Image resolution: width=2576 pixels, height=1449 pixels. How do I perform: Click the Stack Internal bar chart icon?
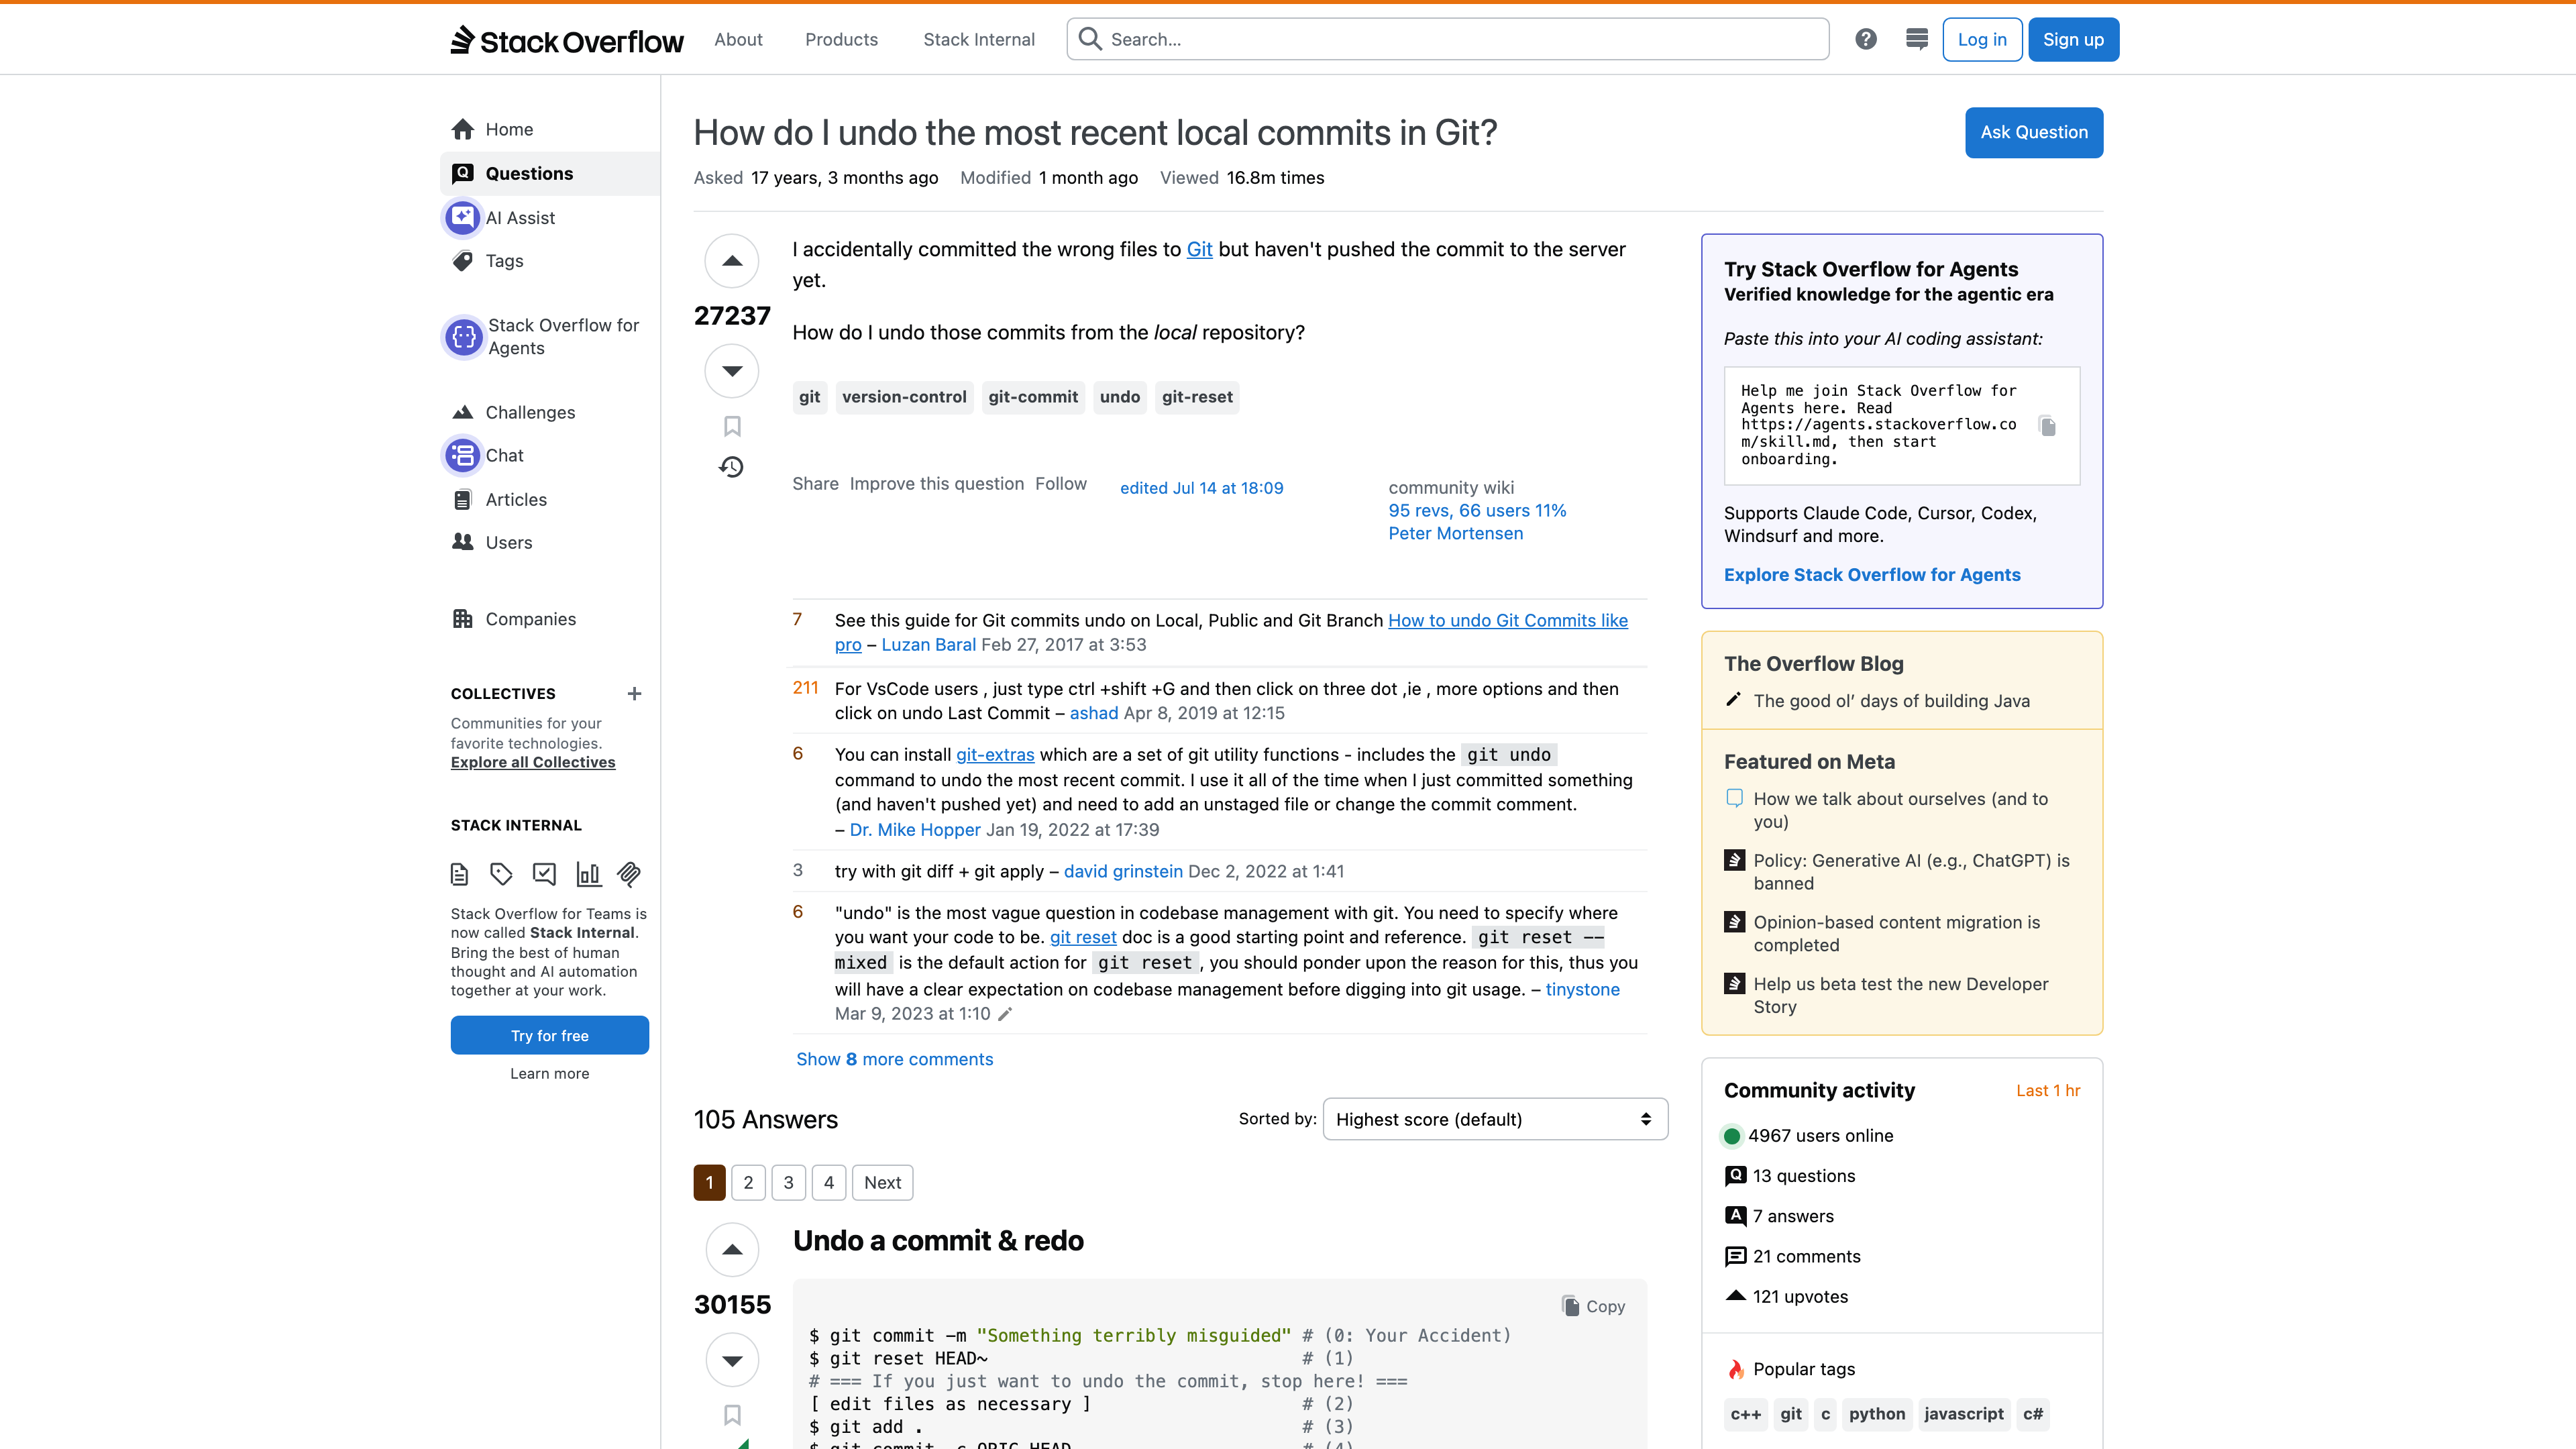[x=588, y=875]
